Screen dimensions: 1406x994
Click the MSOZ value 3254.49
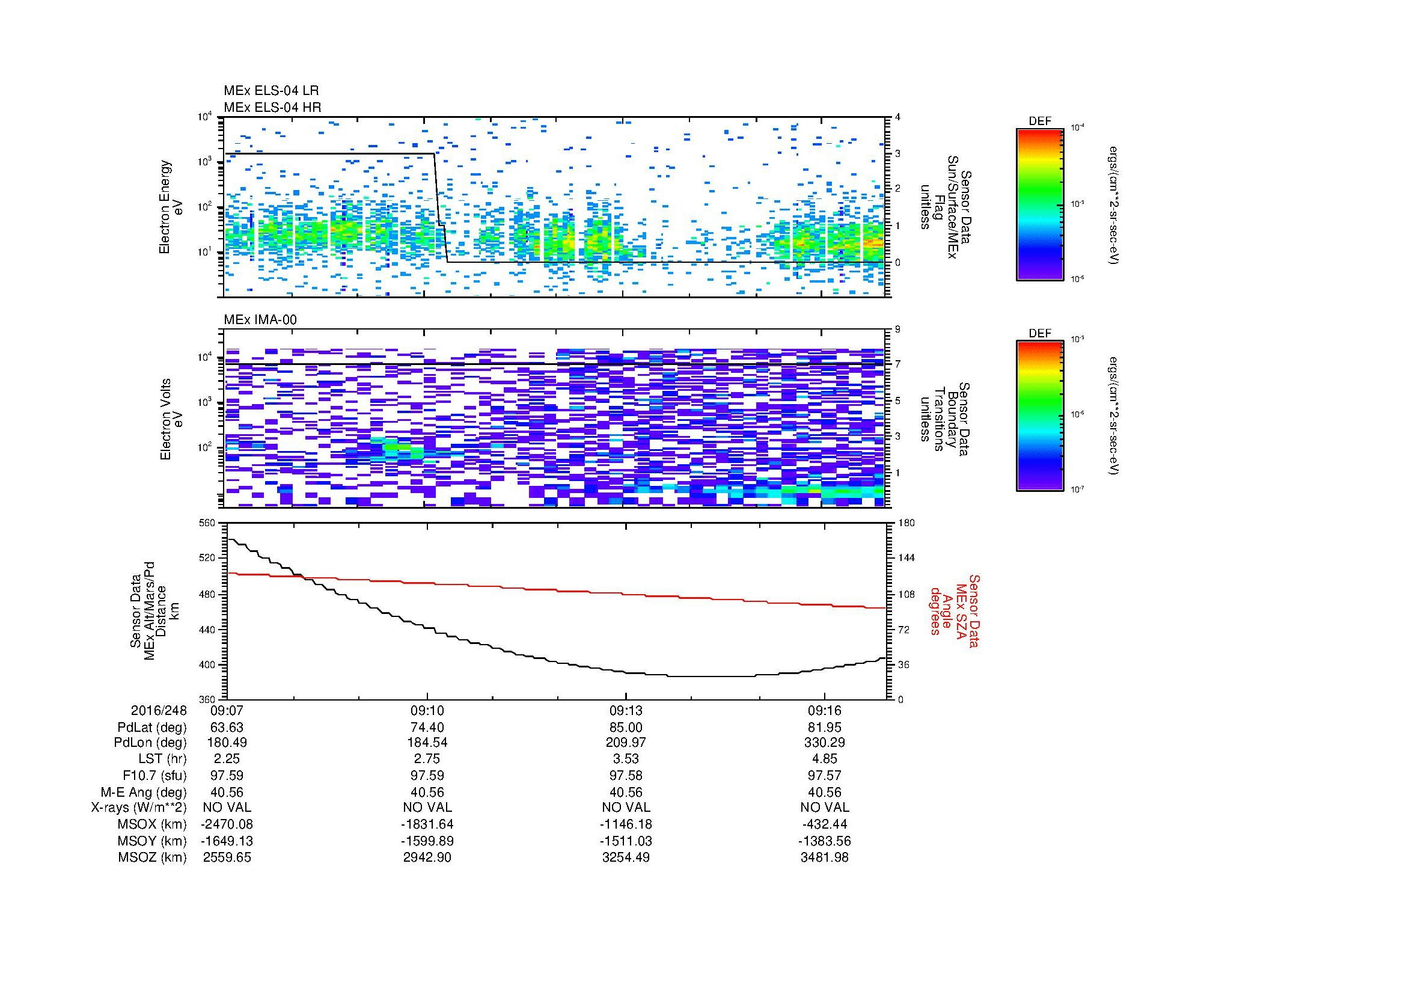click(x=626, y=857)
